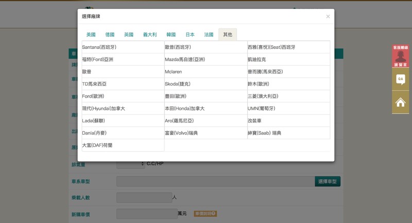
Task: Select the 其他 tab
Action: pos(228,34)
